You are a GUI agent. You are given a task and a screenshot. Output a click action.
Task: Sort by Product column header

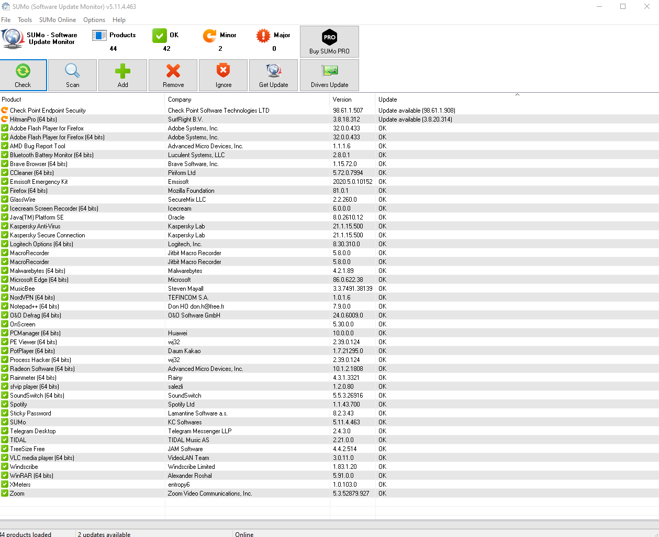(82, 100)
